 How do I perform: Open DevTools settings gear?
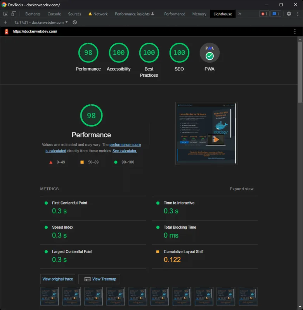[x=289, y=14]
